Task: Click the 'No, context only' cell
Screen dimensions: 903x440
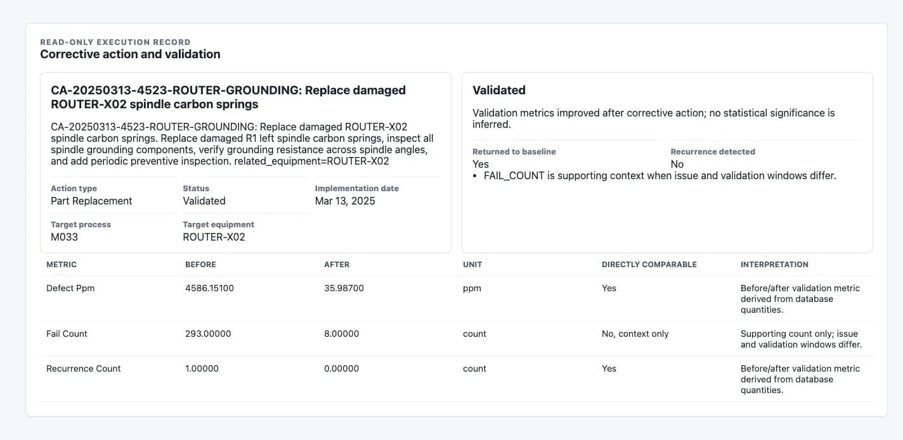Action: coord(635,334)
